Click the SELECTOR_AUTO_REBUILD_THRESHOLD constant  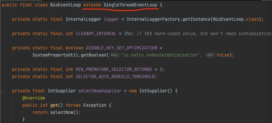pyautogui.click(x=115, y=76)
